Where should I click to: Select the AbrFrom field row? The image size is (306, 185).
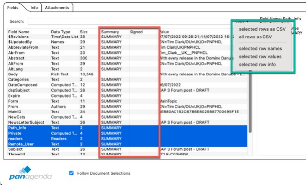(128, 53)
